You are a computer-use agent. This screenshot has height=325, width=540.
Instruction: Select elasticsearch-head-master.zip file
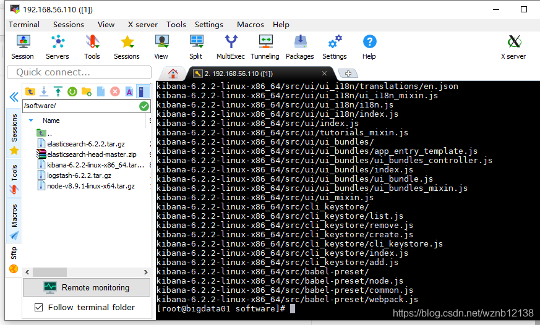click(x=87, y=154)
